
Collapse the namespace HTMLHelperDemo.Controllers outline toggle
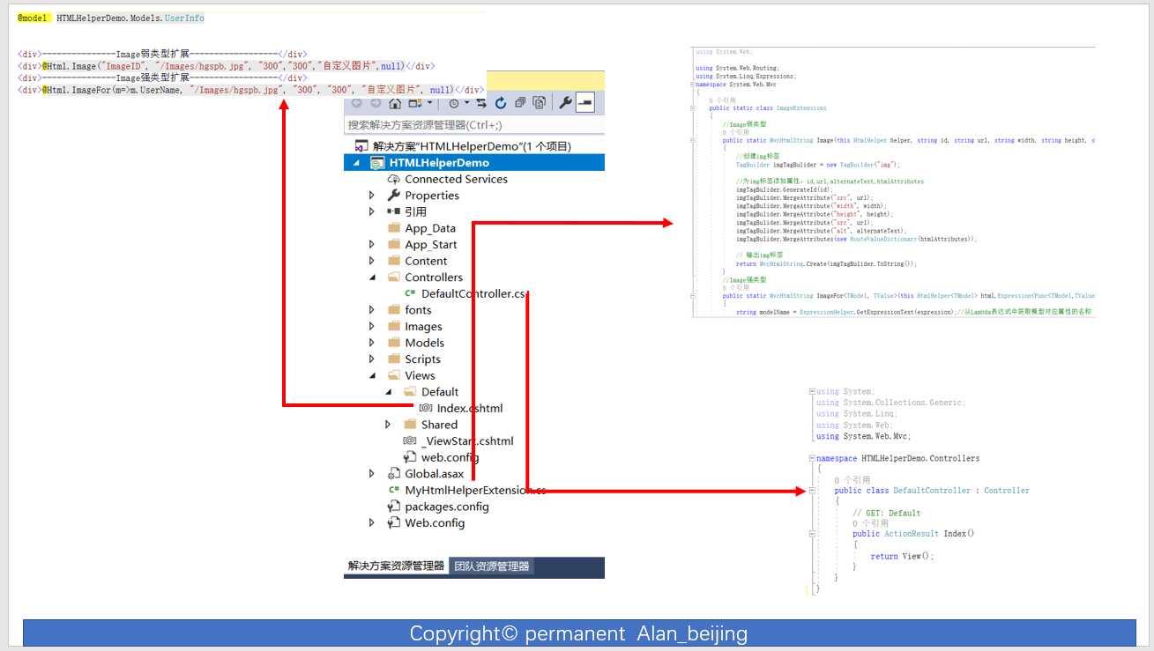pyautogui.click(x=810, y=459)
